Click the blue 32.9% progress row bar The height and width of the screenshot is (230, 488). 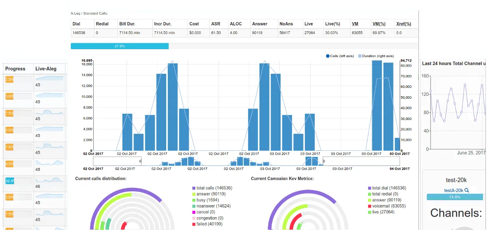[x=18, y=181]
